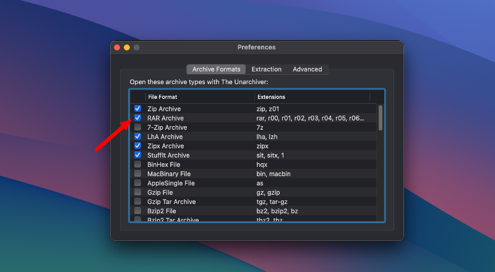
Task: Uncheck the RAR Archive checkbox
Action: click(137, 117)
